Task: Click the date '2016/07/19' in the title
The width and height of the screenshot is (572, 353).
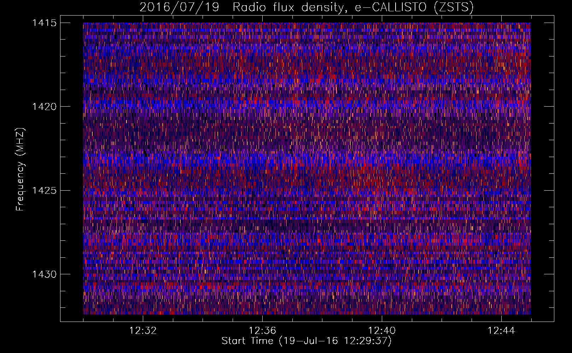Action: (180, 7)
